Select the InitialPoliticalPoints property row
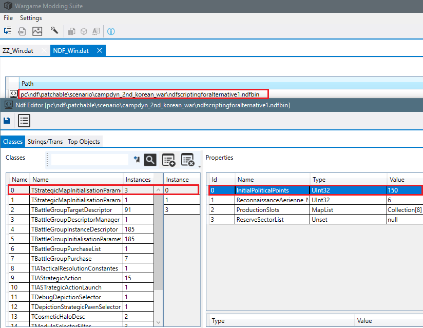 (316, 190)
